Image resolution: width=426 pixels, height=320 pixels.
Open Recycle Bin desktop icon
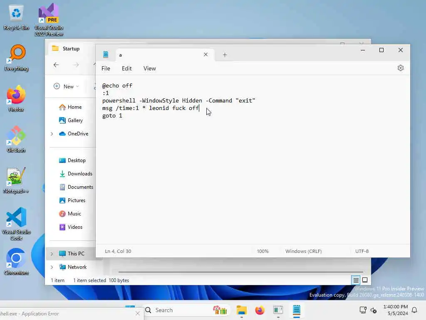(x=16, y=17)
